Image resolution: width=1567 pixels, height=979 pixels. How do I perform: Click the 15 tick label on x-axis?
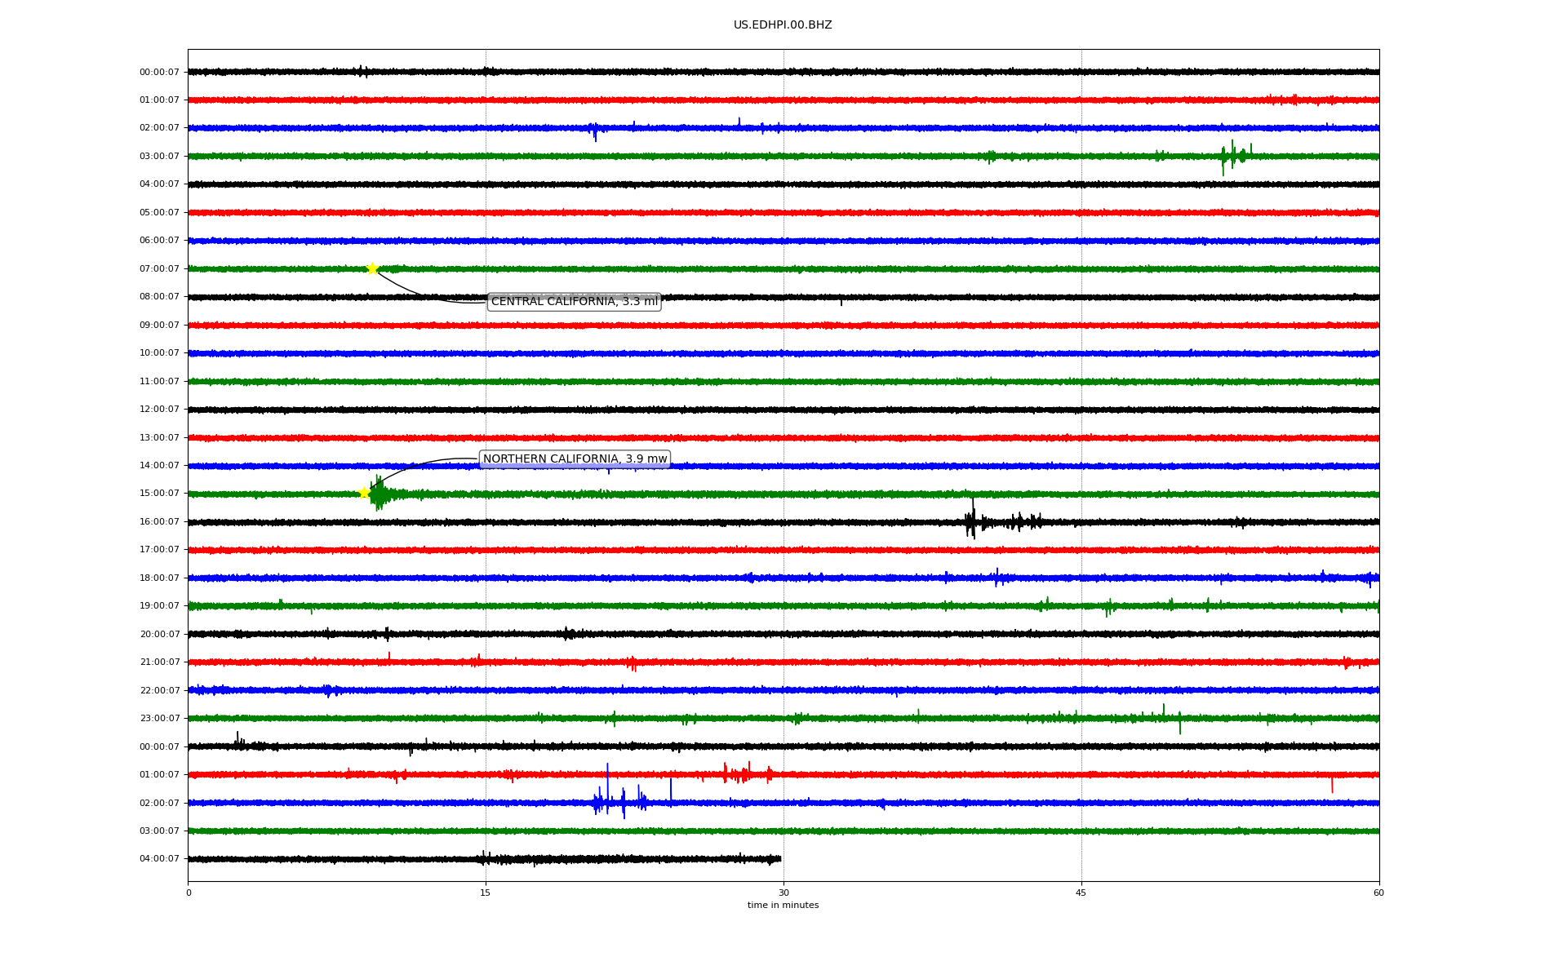coord(486,893)
